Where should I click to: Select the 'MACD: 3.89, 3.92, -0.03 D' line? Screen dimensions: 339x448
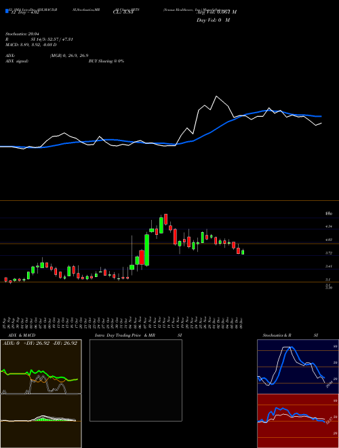tap(31, 45)
